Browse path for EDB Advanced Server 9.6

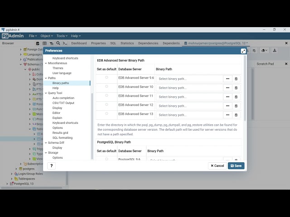click(x=227, y=79)
